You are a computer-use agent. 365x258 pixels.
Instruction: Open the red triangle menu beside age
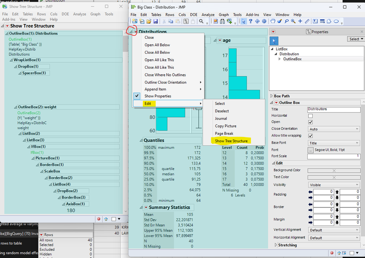[x=220, y=40]
